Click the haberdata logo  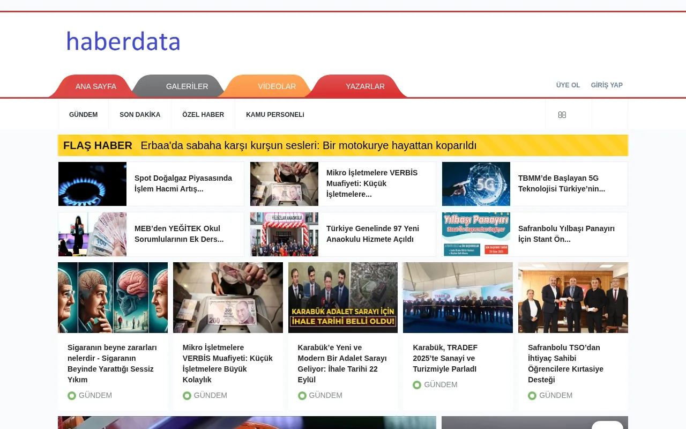[123, 41]
